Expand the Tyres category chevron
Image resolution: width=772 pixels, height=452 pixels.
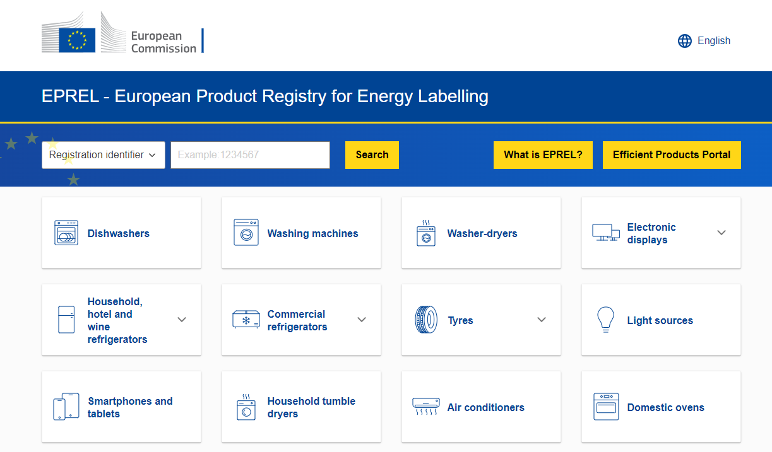pos(542,320)
